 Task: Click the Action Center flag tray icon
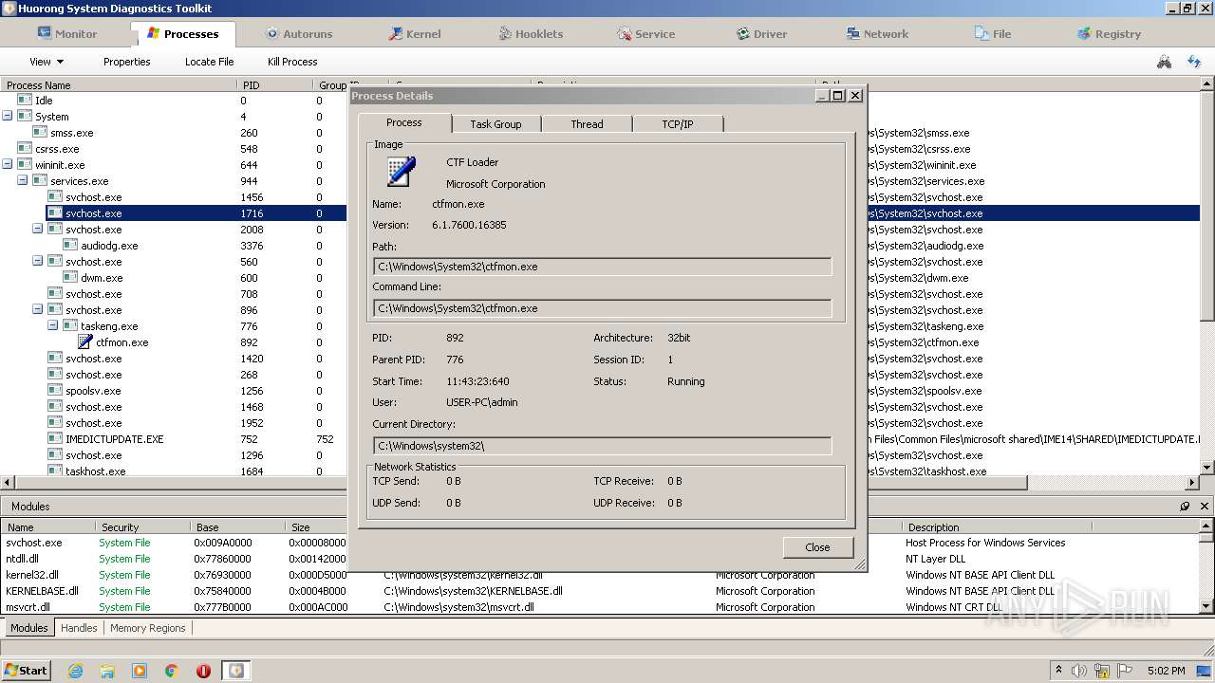pyautogui.click(x=1124, y=671)
